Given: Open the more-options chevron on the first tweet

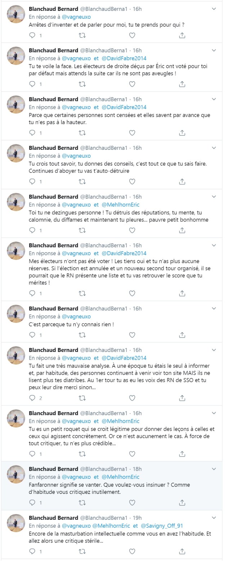Looking at the screenshot, I should coord(214,8).
